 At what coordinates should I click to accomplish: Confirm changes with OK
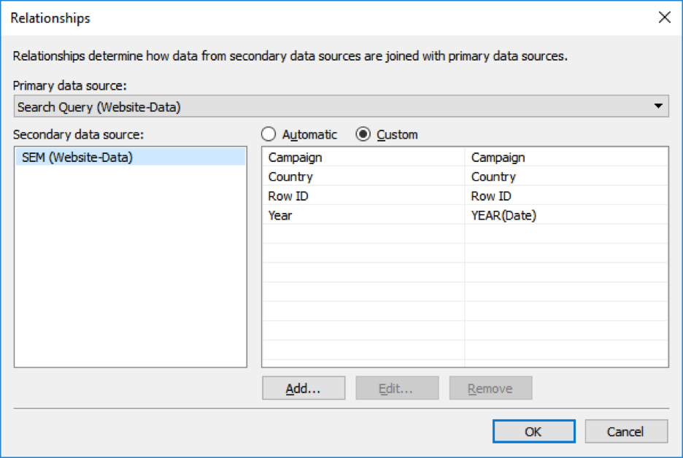[x=533, y=431]
